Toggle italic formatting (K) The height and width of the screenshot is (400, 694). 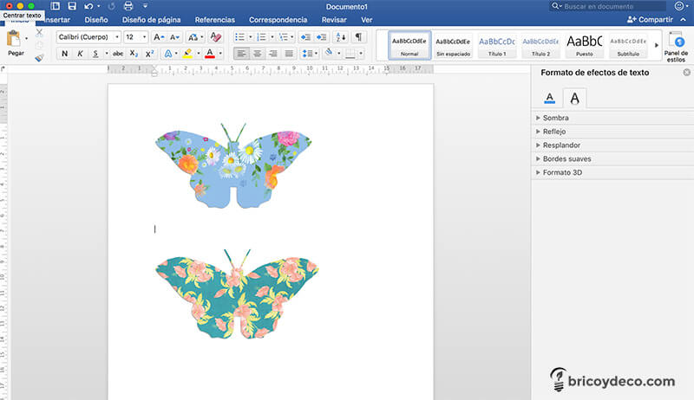tap(82, 54)
